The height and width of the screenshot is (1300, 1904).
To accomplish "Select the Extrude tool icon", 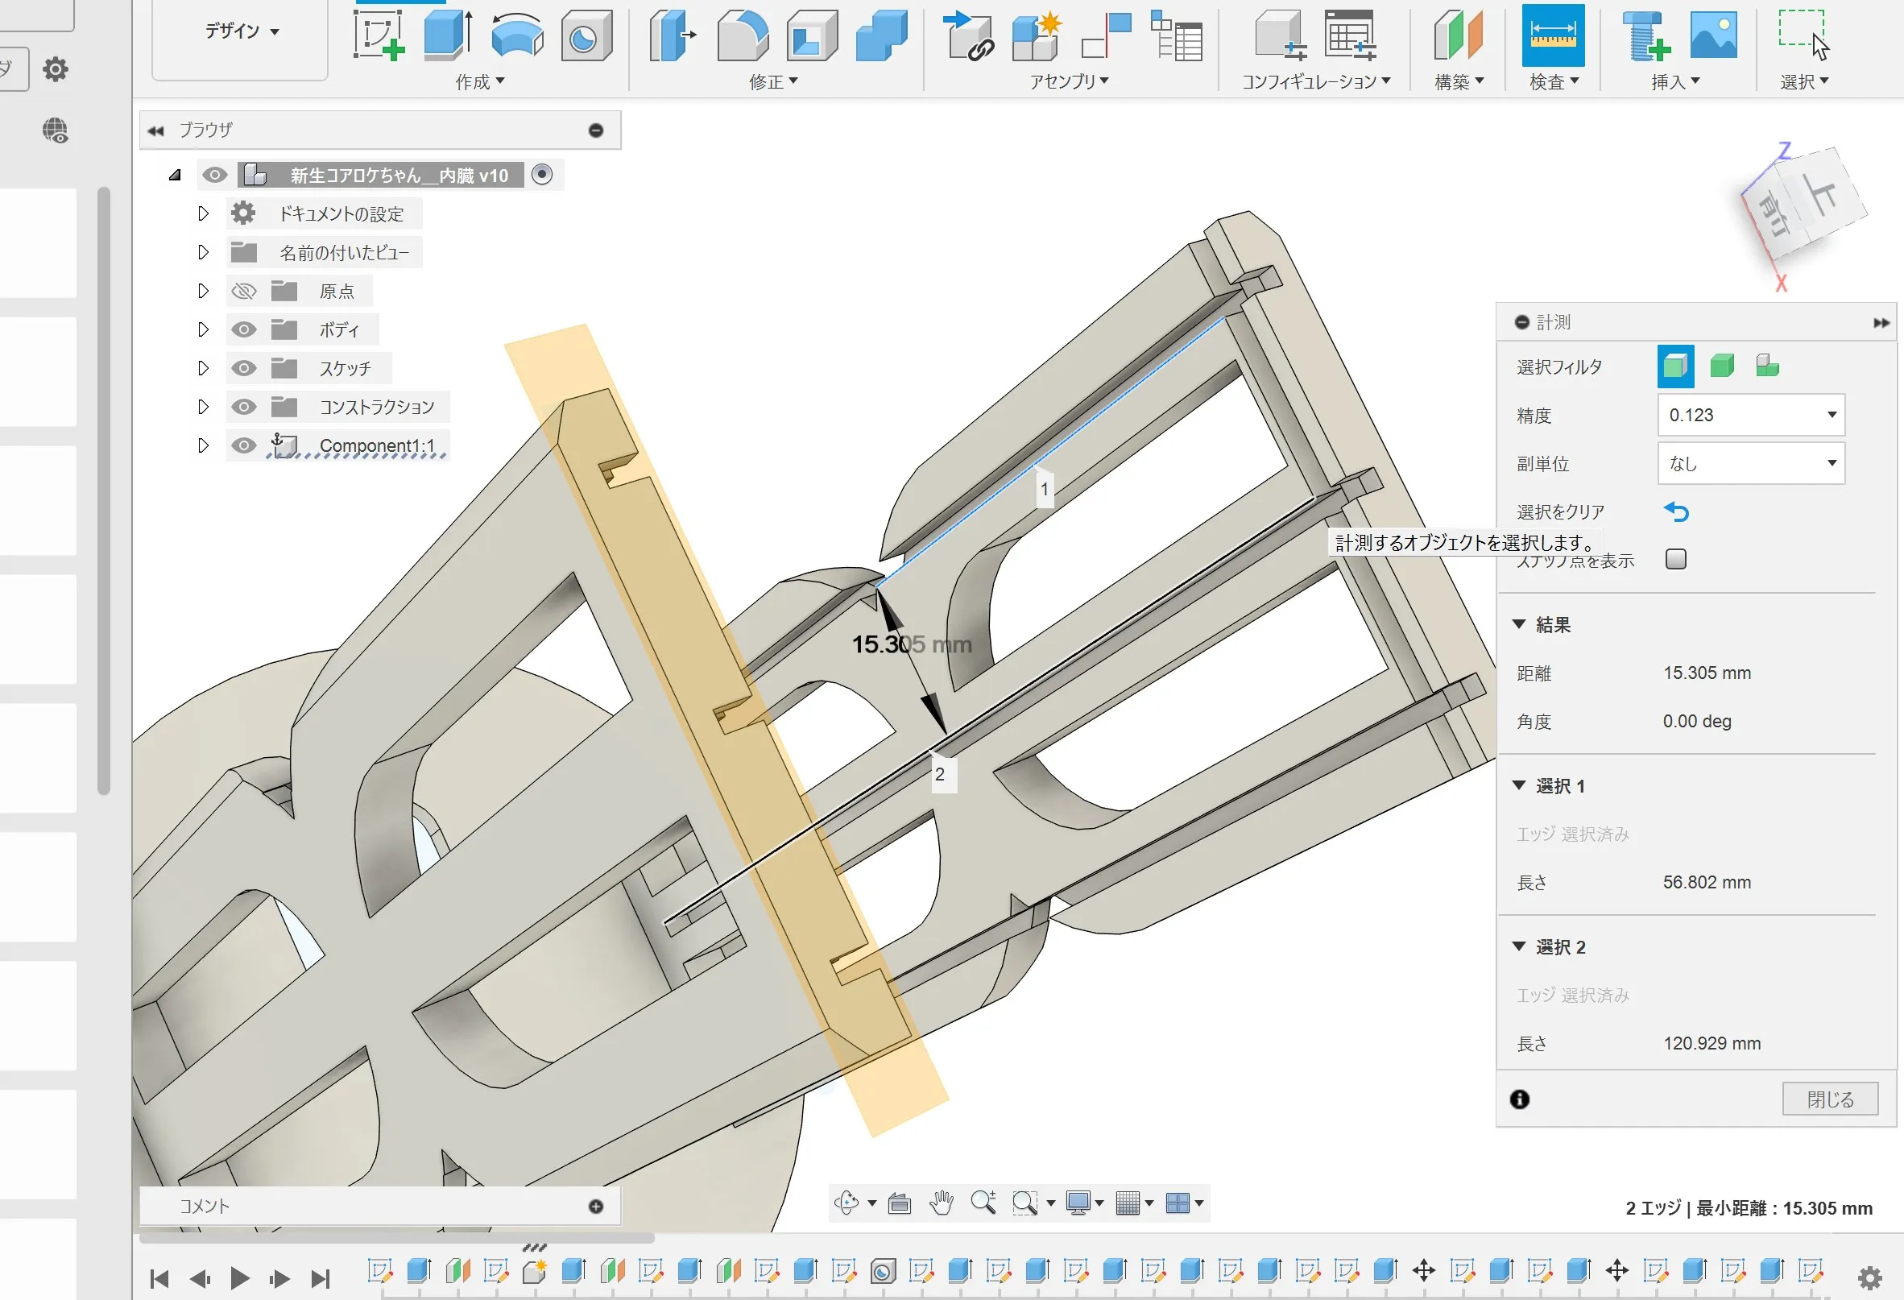I will click(447, 35).
